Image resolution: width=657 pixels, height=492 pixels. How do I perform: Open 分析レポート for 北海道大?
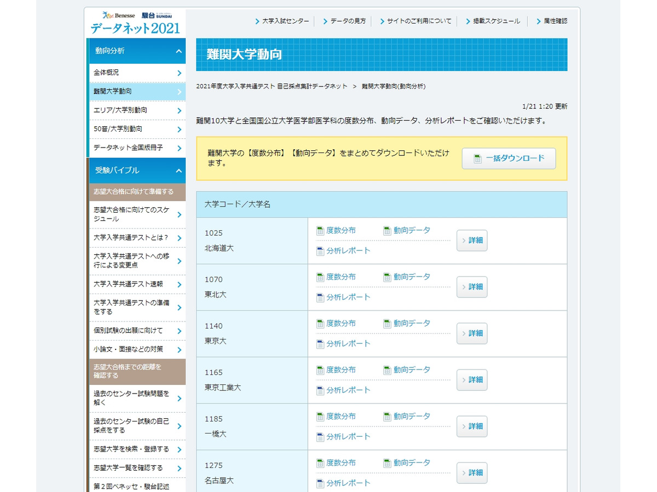point(344,251)
